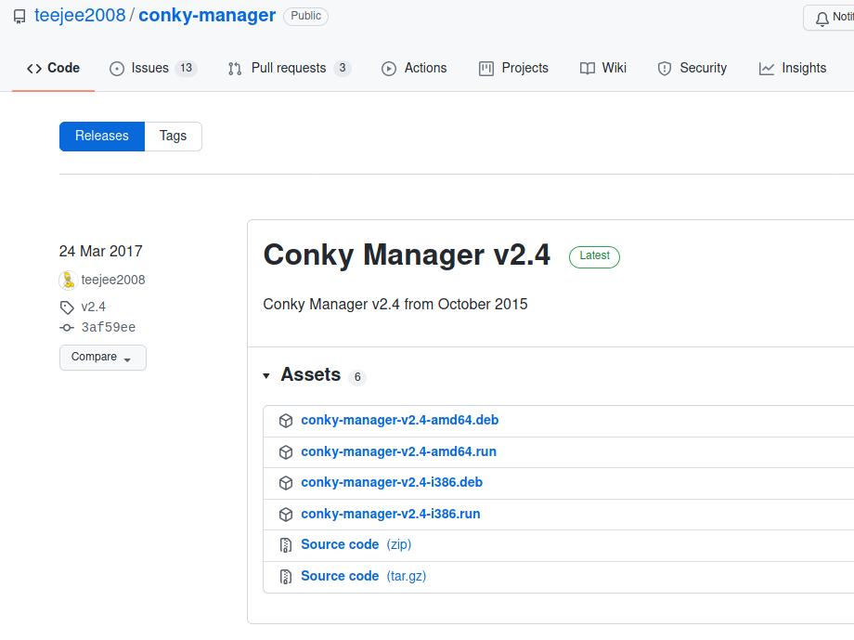This screenshot has width=854, height=640.
Task: Show the Insights tab
Action: (793, 68)
